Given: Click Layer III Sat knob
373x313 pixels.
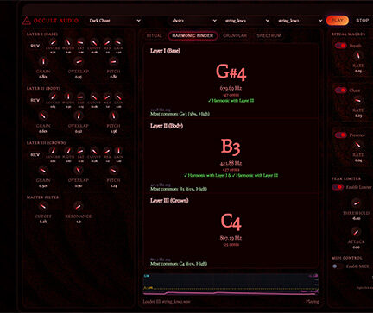Looking at the screenshot, I should (x=81, y=151).
